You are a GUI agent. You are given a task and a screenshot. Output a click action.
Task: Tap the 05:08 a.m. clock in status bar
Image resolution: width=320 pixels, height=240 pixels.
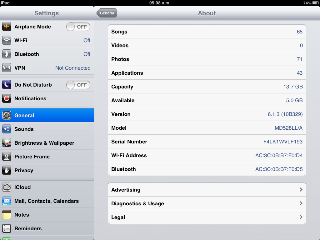pyautogui.click(x=160, y=3)
